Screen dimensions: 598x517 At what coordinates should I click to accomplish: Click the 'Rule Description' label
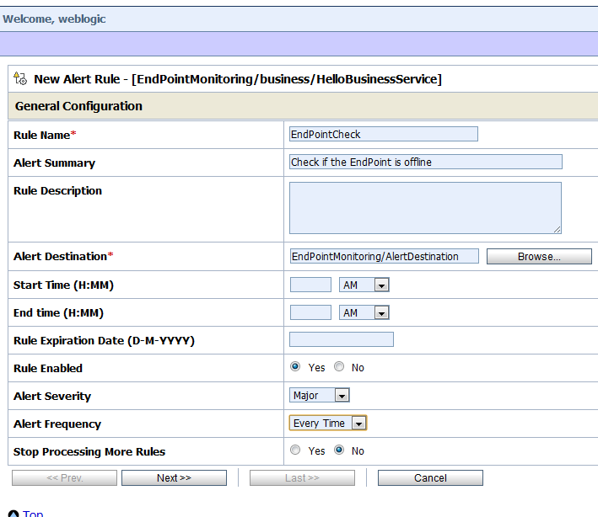click(57, 191)
